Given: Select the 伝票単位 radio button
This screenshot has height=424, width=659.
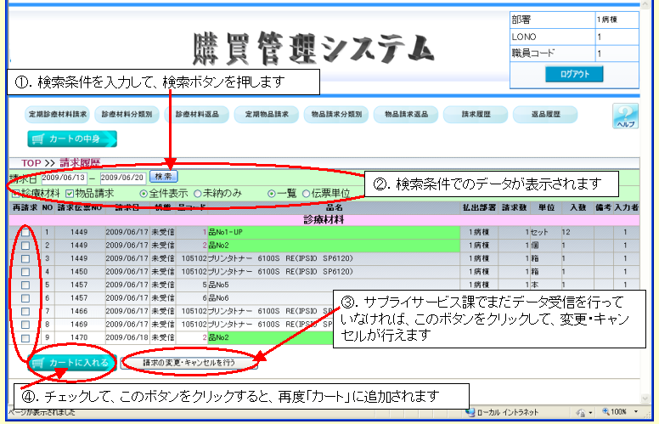Looking at the screenshot, I should [306, 194].
